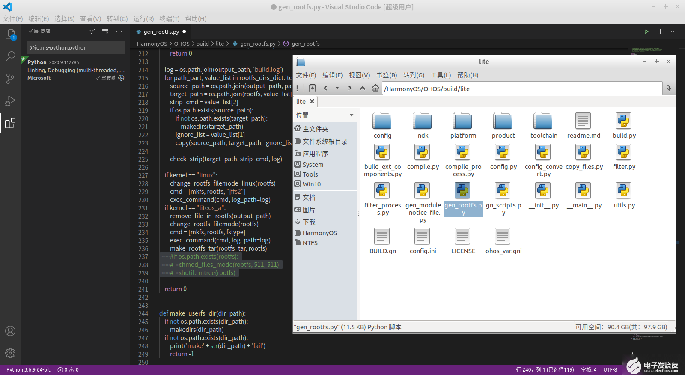Select HarmonyOS bookmark in sidebar
This screenshot has width=685, height=375.
325,233
